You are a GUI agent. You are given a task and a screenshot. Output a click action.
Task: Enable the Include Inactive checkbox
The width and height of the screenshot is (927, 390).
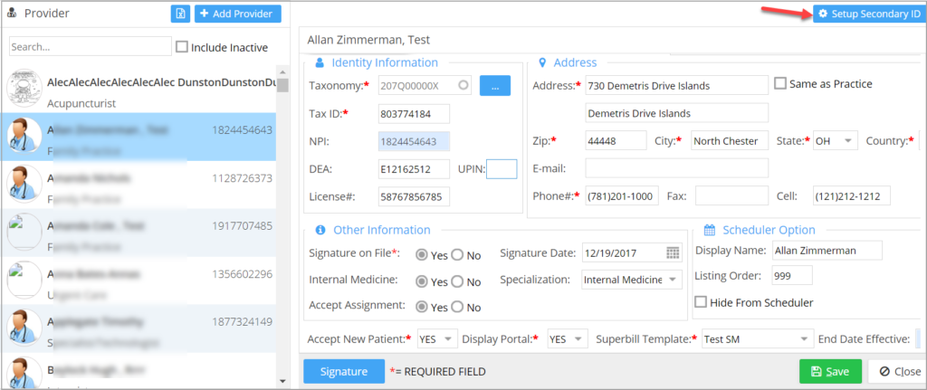pyautogui.click(x=181, y=46)
